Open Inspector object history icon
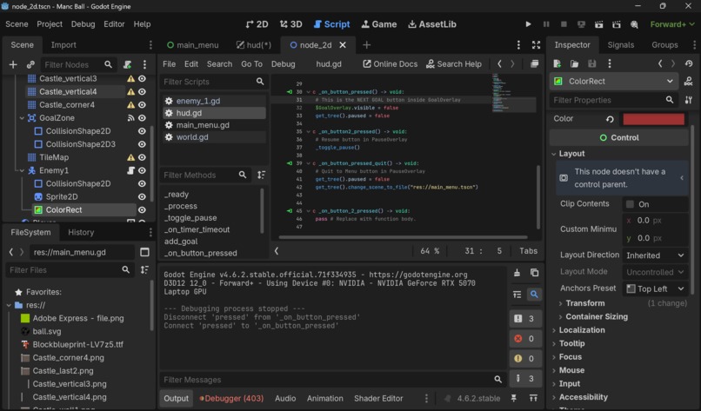Image resolution: width=701 pixels, height=411 pixels. [689, 64]
